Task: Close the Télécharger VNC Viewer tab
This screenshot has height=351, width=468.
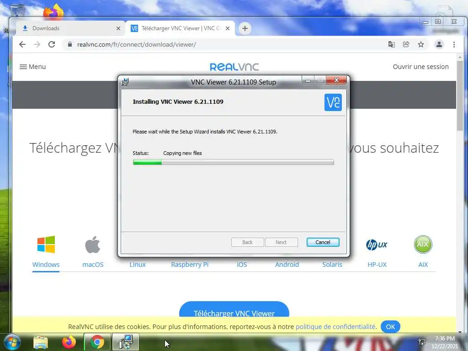Action: pos(228,28)
